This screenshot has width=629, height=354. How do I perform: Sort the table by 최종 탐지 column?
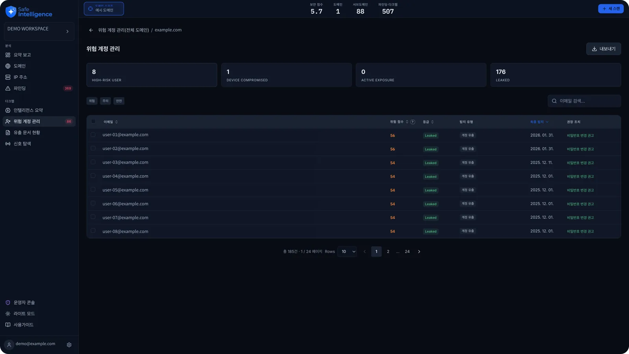[x=539, y=122]
